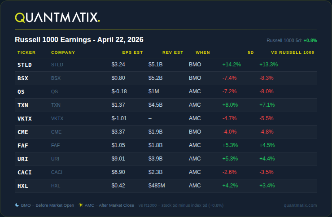Select the FAF ticker cell
The width and height of the screenshot is (332, 217).
(23, 146)
